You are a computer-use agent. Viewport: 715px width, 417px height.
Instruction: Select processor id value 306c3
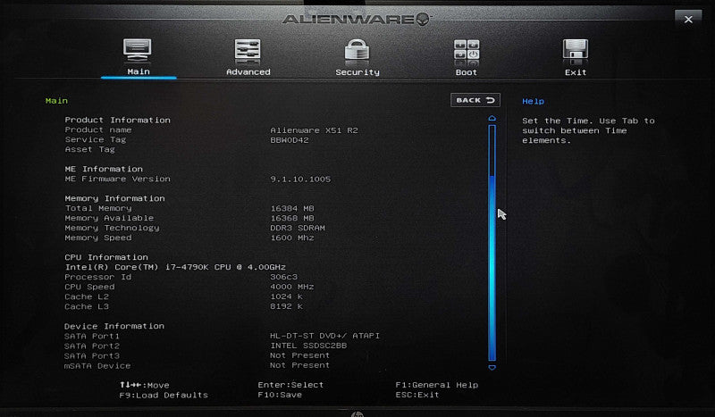pos(283,277)
